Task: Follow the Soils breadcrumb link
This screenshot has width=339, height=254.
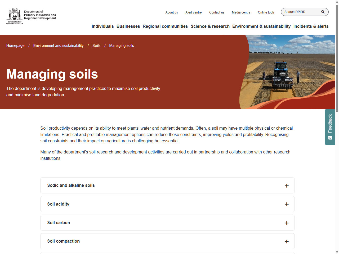Action: [96, 46]
